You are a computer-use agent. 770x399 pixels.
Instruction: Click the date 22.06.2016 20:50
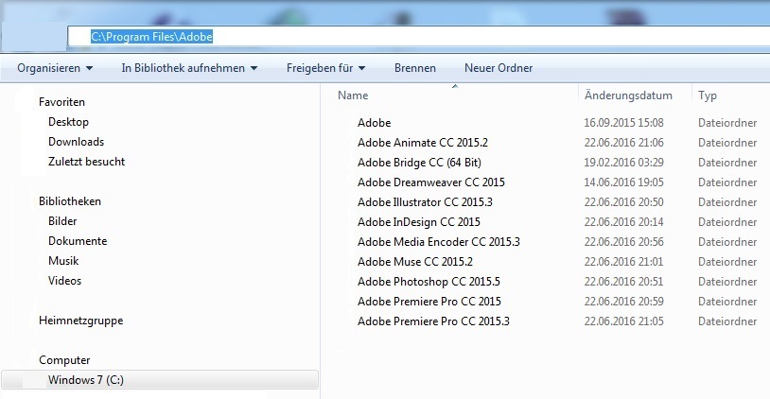(623, 202)
